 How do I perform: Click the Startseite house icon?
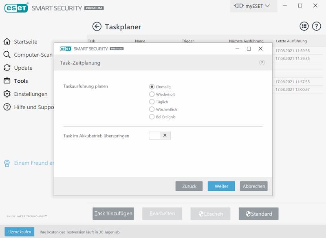7,41
